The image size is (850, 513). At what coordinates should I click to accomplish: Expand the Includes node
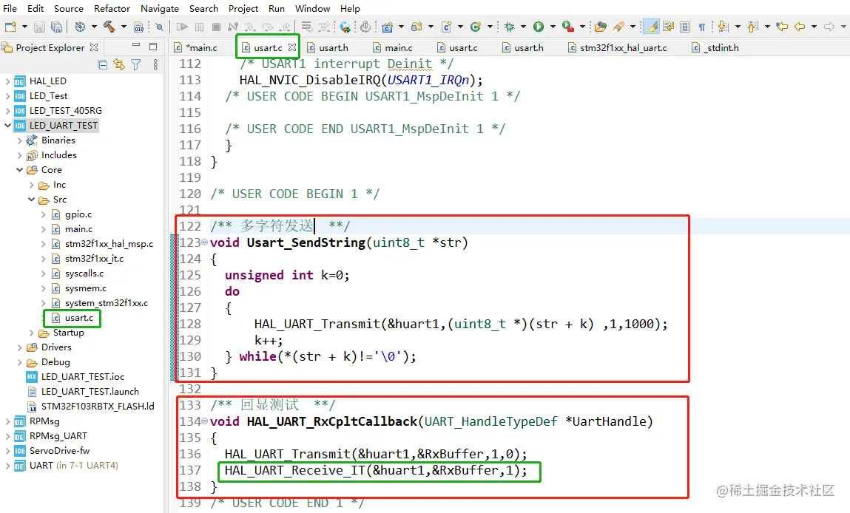pyautogui.click(x=19, y=155)
